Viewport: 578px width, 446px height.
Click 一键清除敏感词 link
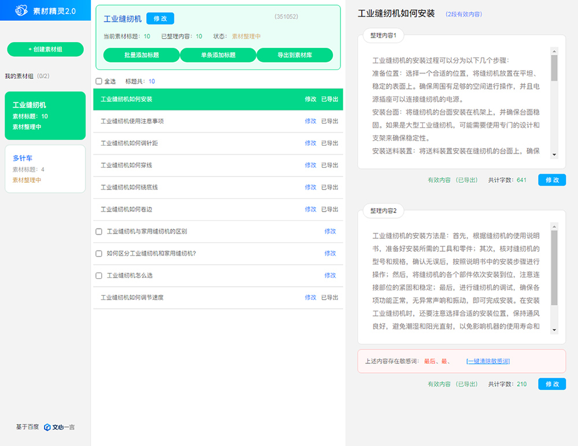coord(488,362)
